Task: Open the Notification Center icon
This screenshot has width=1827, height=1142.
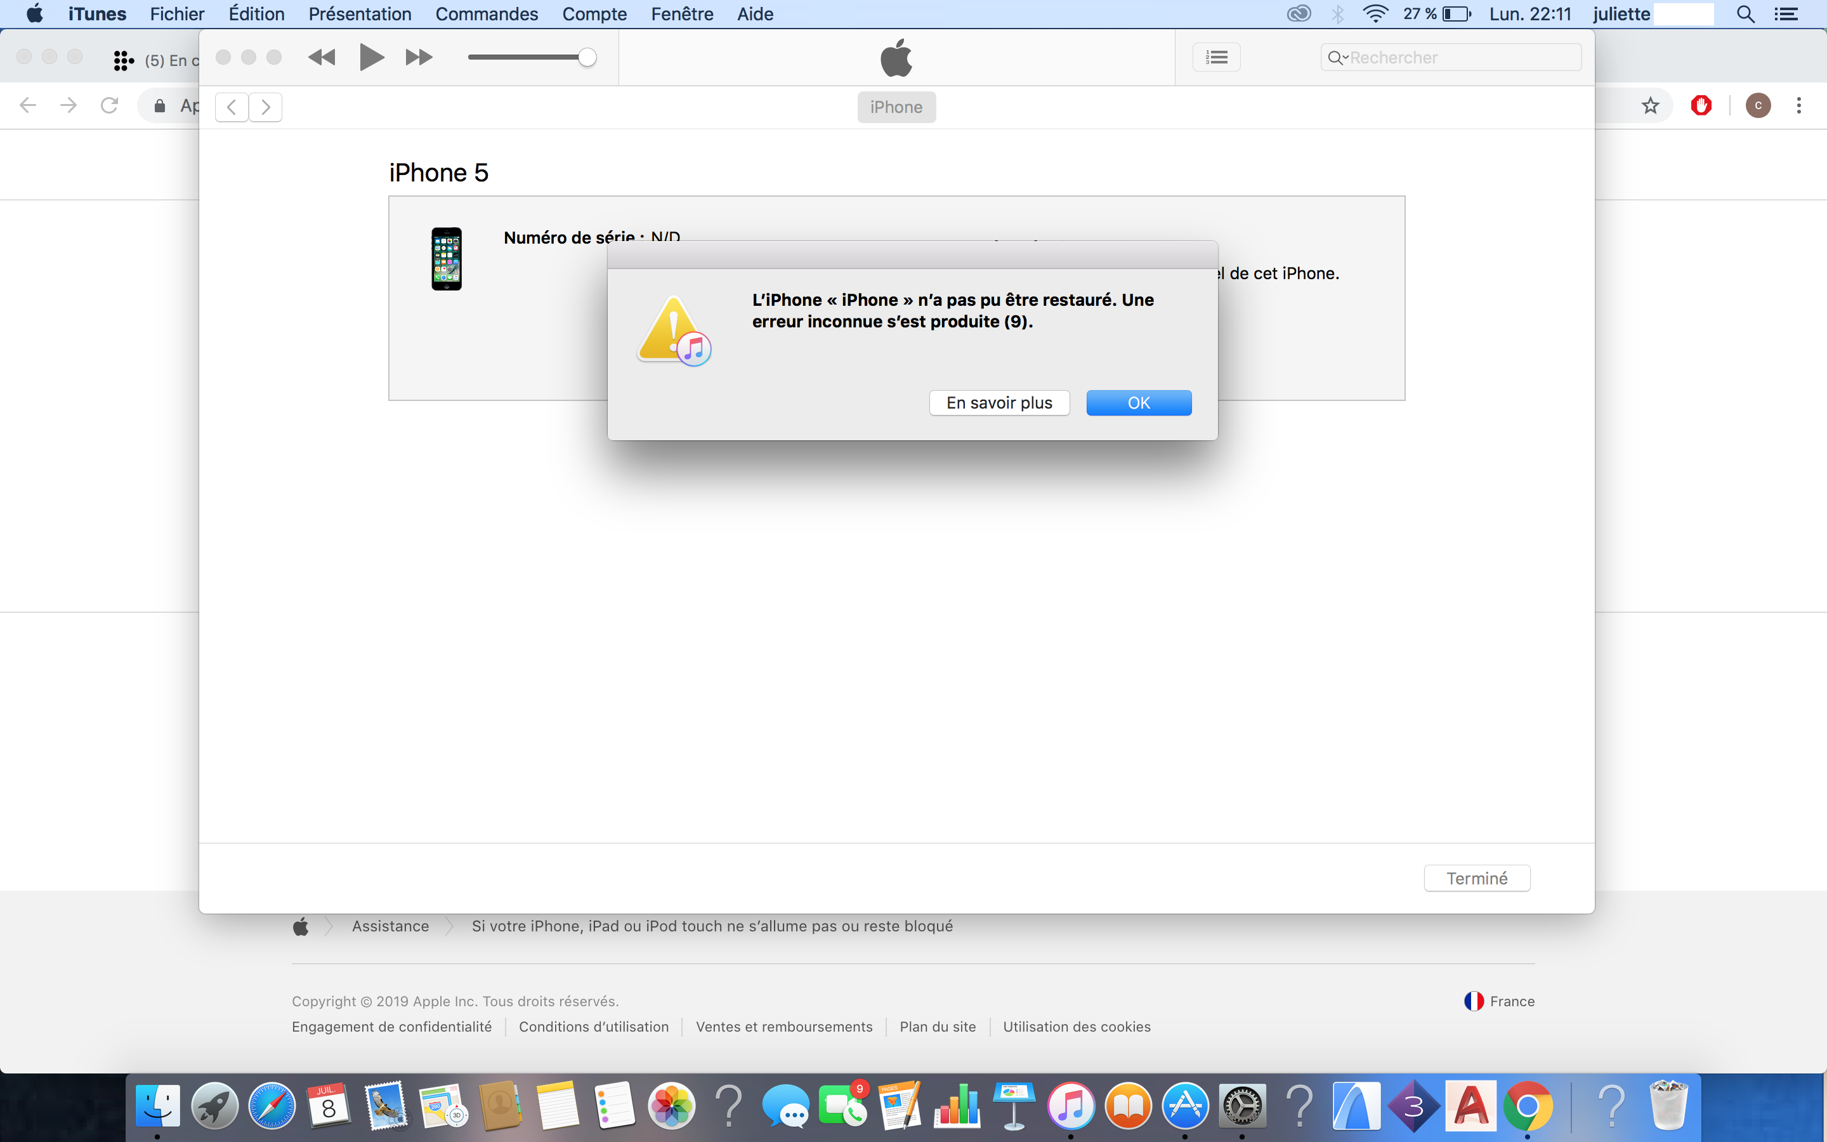Action: click(x=1786, y=15)
